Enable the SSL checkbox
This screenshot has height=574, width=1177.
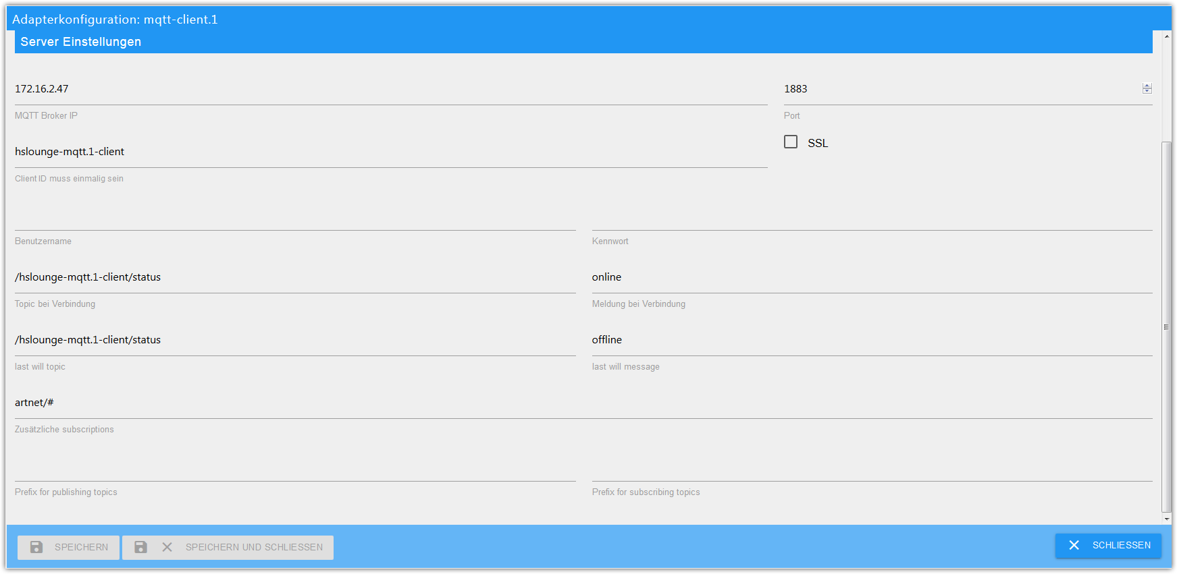click(x=791, y=142)
